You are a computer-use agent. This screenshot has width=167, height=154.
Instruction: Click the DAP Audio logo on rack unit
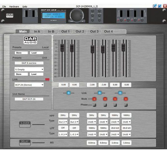(x=10, y=16)
